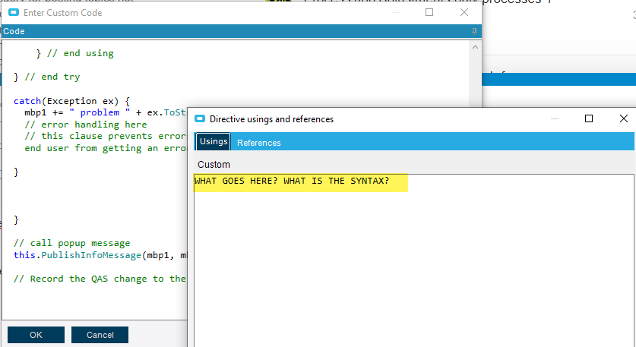Click the '// error handling here' comment
This screenshot has height=347, width=636.
pos(86,125)
